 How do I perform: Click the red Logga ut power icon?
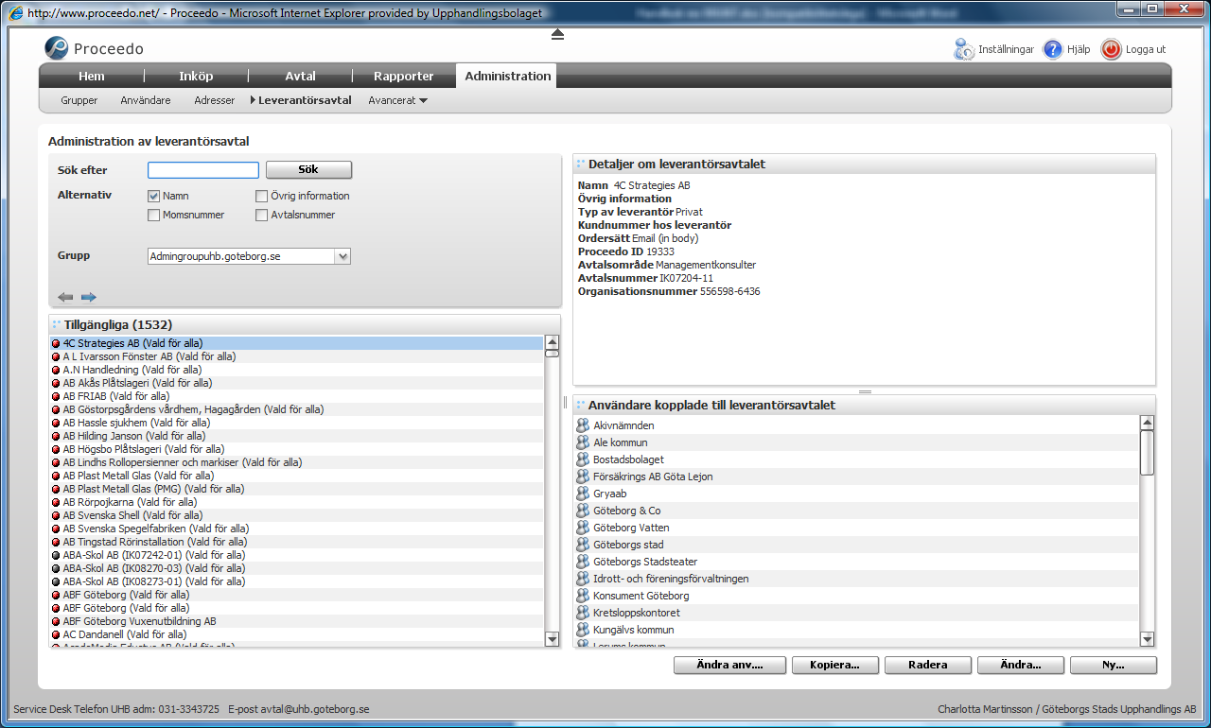[1112, 49]
